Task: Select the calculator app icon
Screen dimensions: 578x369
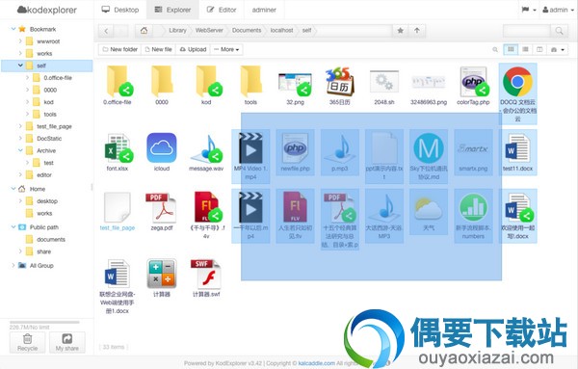Action: point(162,274)
